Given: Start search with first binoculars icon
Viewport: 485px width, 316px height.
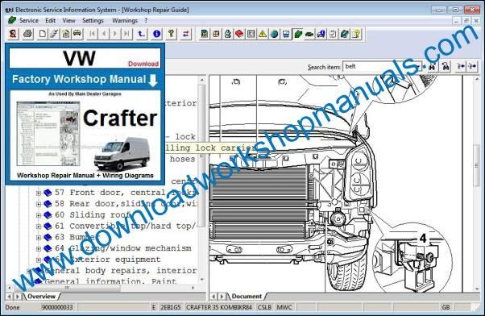Looking at the screenshot, I should 432,66.
